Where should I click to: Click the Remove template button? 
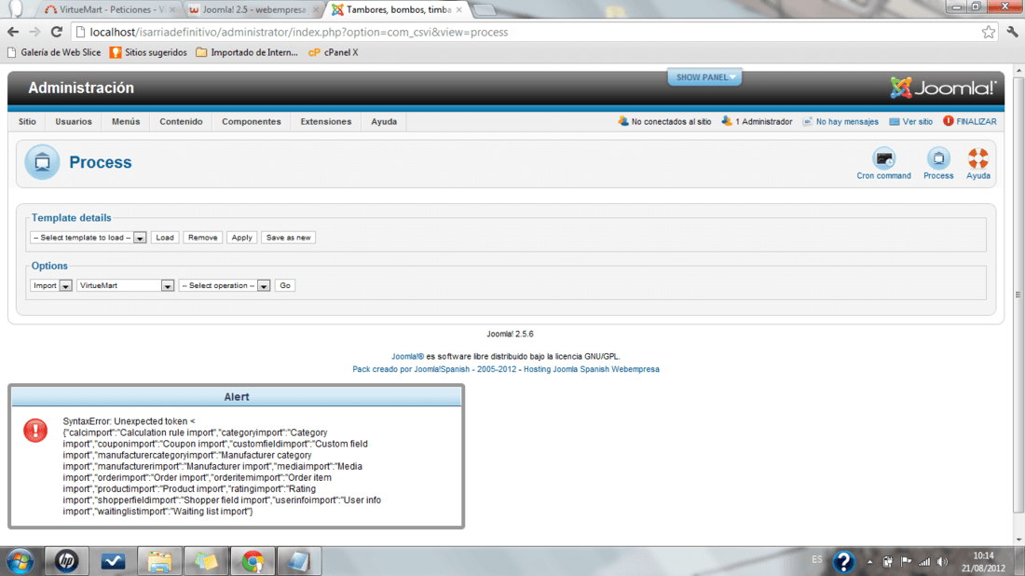coord(202,238)
